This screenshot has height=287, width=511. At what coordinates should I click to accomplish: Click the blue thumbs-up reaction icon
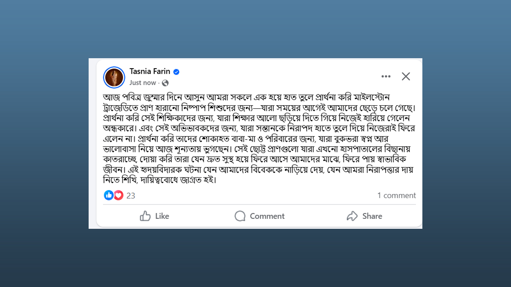point(109,195)
